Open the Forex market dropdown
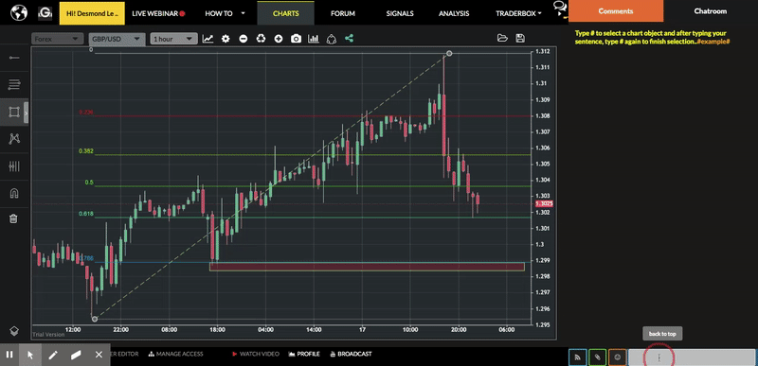 click(58, 39)
